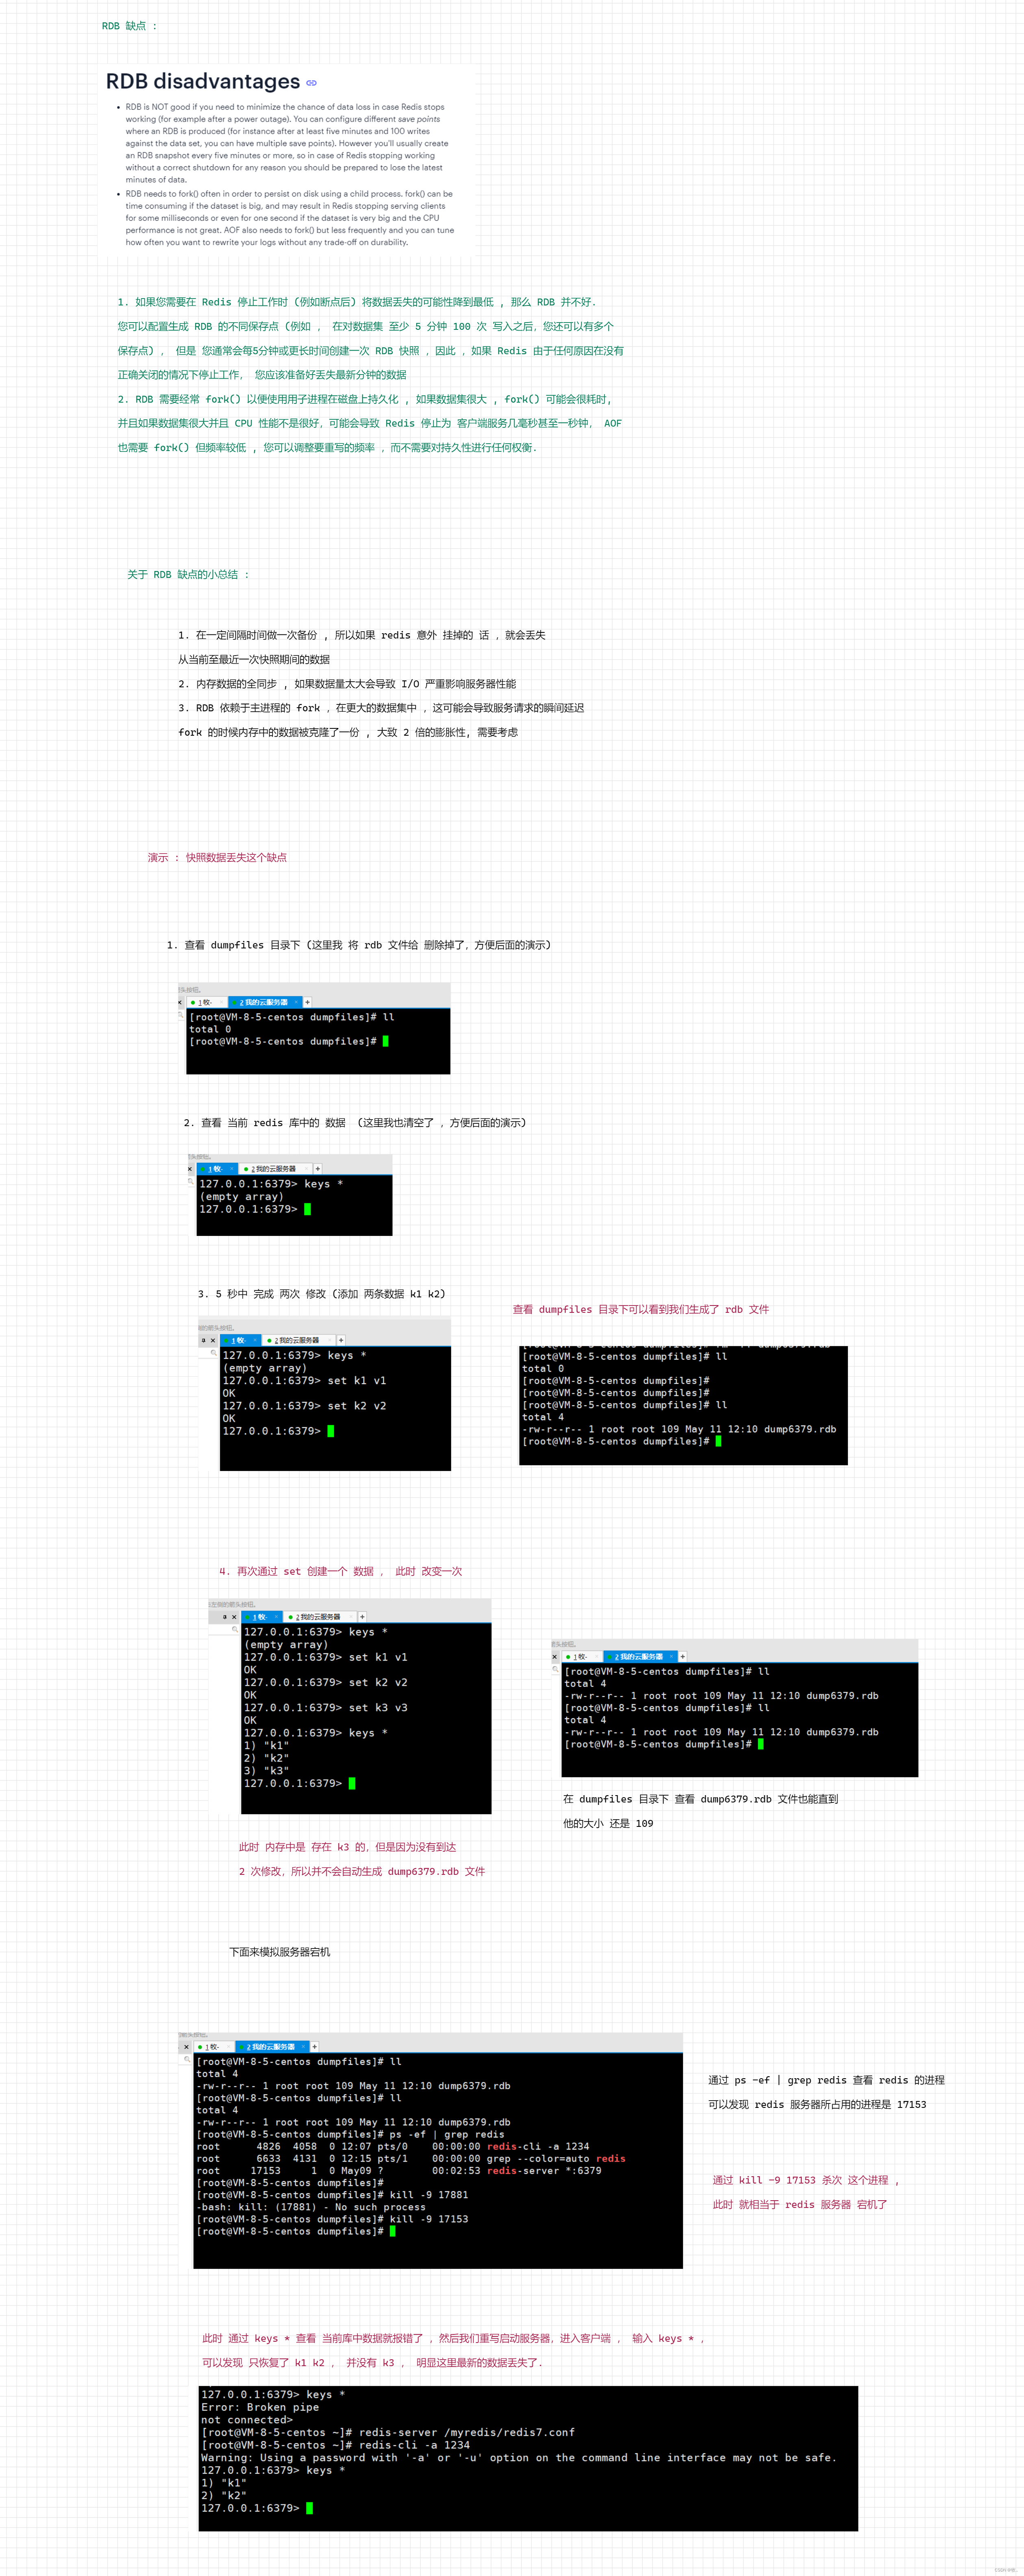Click search magnifier in step 4 terminal sidebar
Image resolution: width=1024 pixels, height=2576 pixels.
click(x=235, y=1630)
